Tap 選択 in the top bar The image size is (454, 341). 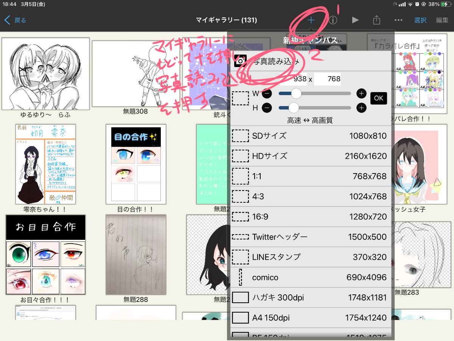pyautogui.click(x=420, y=20)
